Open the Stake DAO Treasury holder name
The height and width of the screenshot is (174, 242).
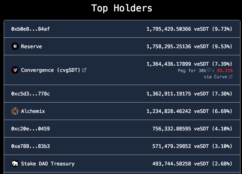pyautogui.click(x=48, y=164)
